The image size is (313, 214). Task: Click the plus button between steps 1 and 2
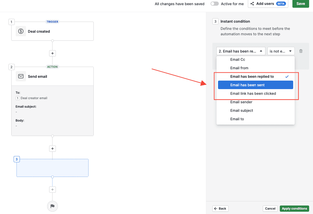click(53, 53)
